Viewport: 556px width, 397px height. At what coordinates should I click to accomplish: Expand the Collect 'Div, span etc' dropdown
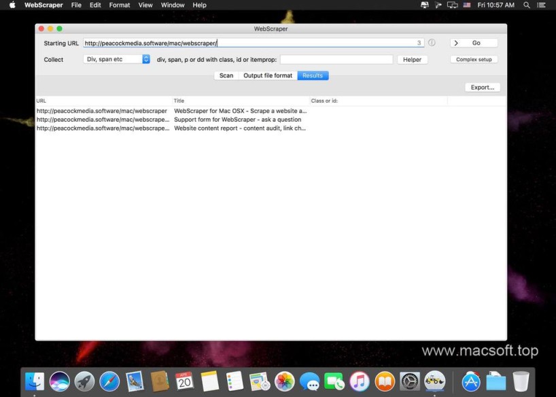[x=117, y=59]
